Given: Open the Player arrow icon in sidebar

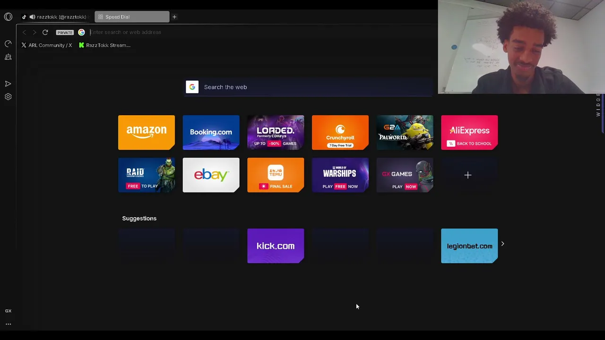Looking at the screenshot, I should click(x=8, y=84).
